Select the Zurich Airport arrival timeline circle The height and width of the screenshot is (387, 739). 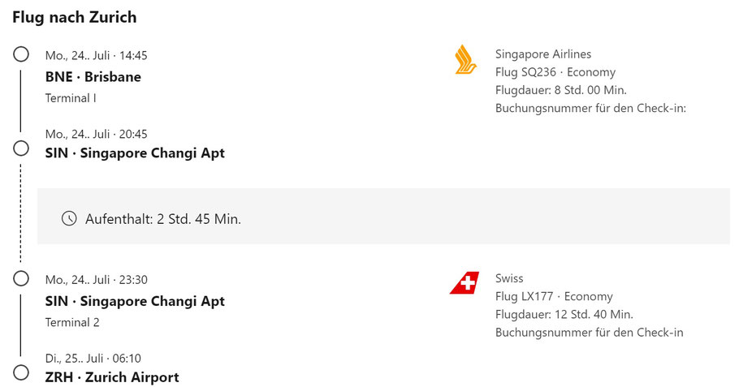click(21, 372)
